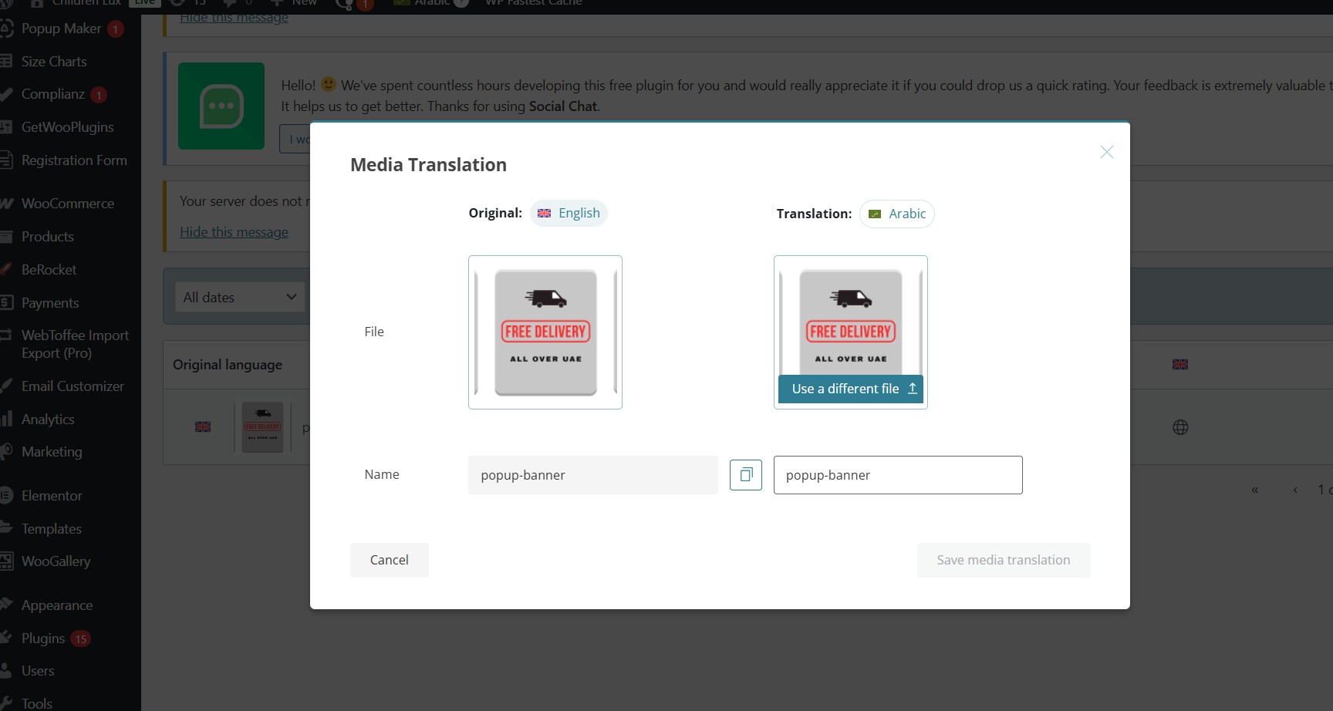Click the original English file thumbnail
The height and width of the screenshot is (711, 1333).
(x=545, y=332)
